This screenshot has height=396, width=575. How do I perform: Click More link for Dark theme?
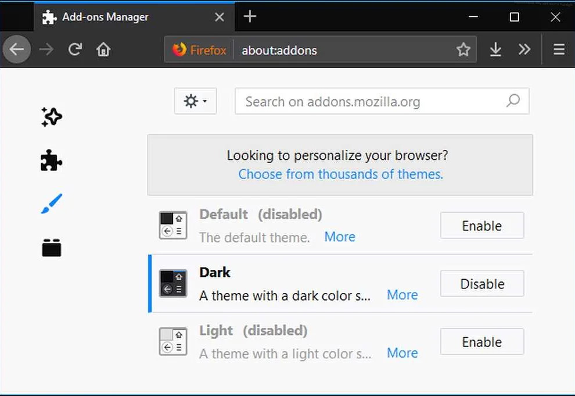click(402, 295)
